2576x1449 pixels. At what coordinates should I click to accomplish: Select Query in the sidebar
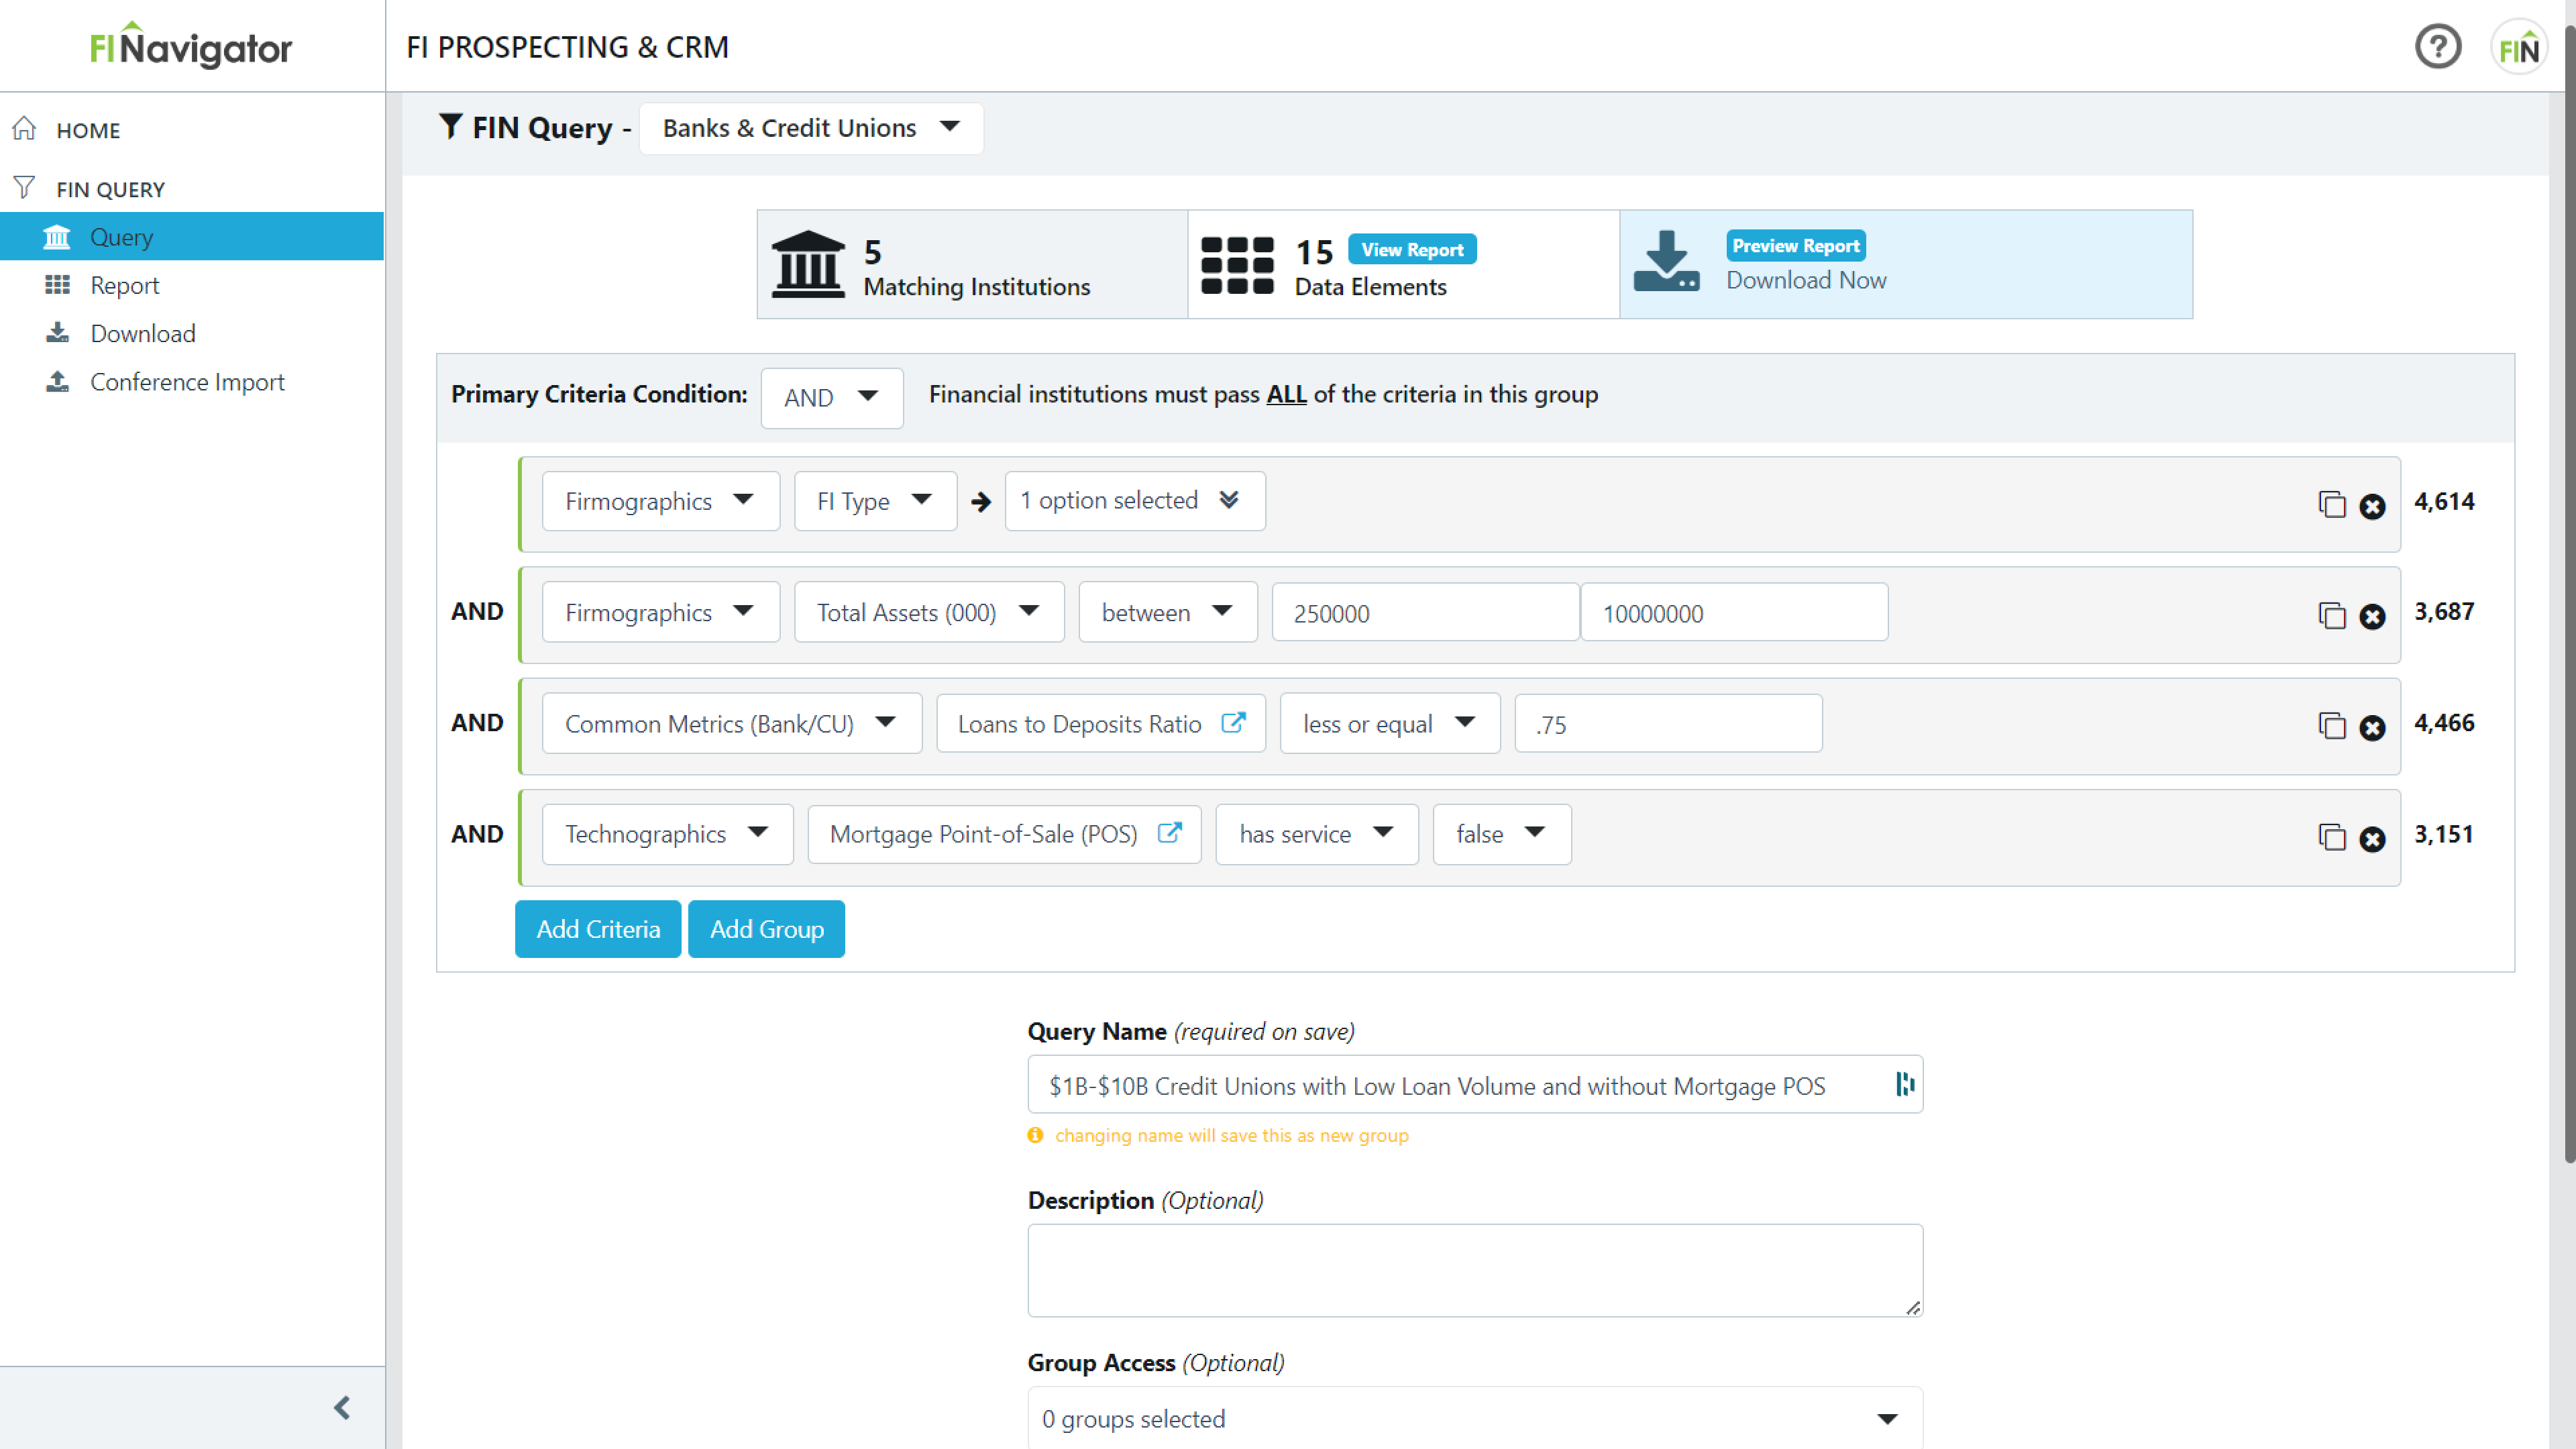[x=192, y=236]
